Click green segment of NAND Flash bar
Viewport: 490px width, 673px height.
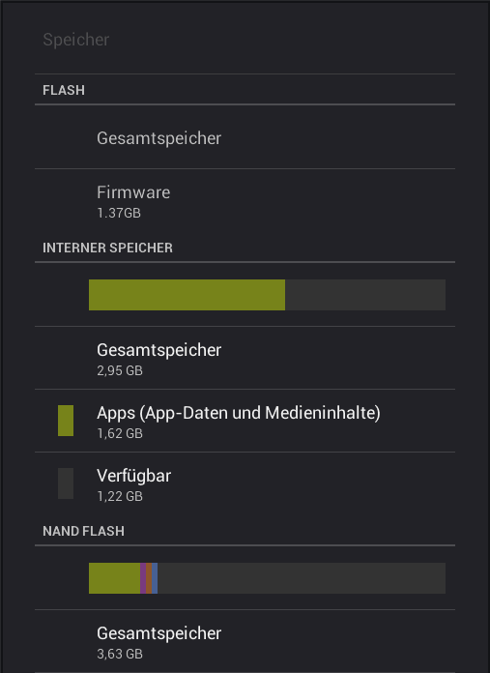(x=115, y=578)
